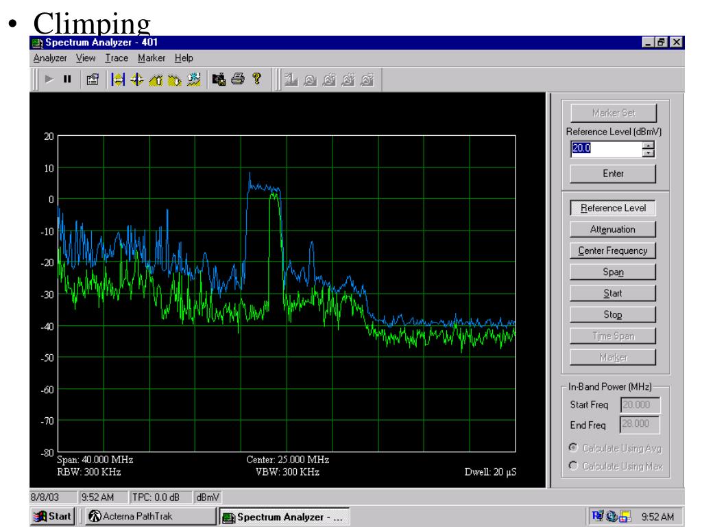Click the raise reference level icon
The width and height of the screenshot is (702, 527).
click(156, 80)
